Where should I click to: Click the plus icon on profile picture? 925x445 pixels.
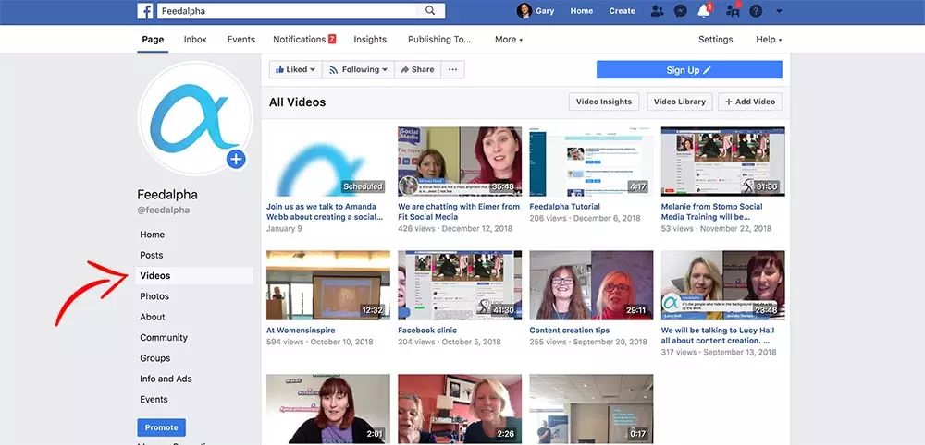[235, 159]
